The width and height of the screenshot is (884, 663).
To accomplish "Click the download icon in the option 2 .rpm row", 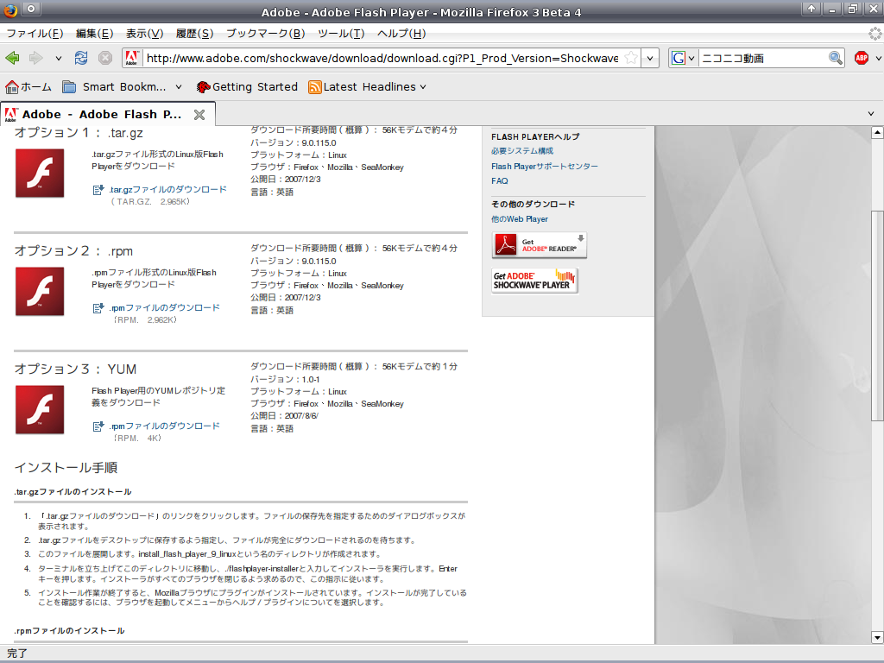I will click(x=98, y=308).
